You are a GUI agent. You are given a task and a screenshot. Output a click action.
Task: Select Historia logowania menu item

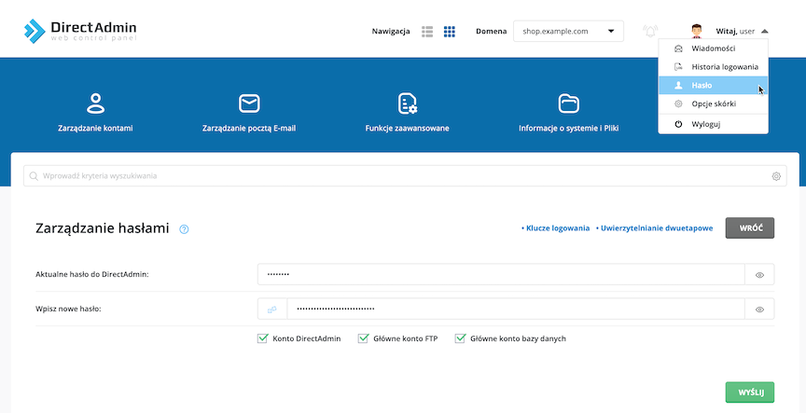pyautogui.click(x=713, y=67)
